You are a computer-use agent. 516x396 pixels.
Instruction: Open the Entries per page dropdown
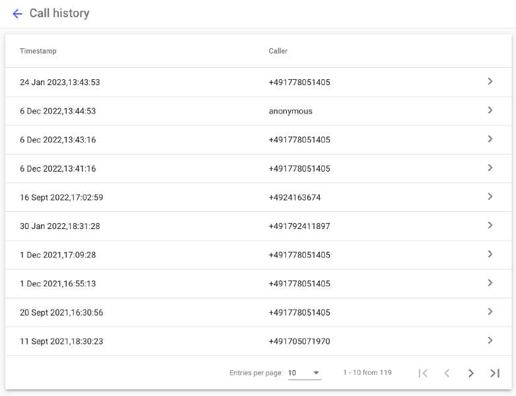pyautogui.click(x=304, y=373)
